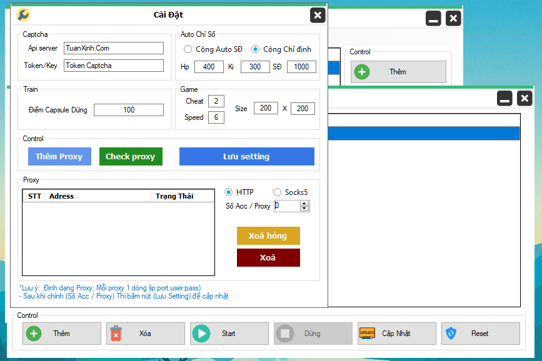Screen dimensions: 542x361
Task: Close the Cài Đặt dialog
Action: (x=318, y=16)
